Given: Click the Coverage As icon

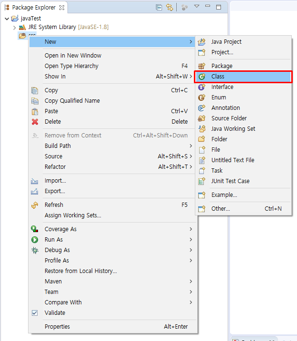Looking at the screenshot, I should click(35, 229).
